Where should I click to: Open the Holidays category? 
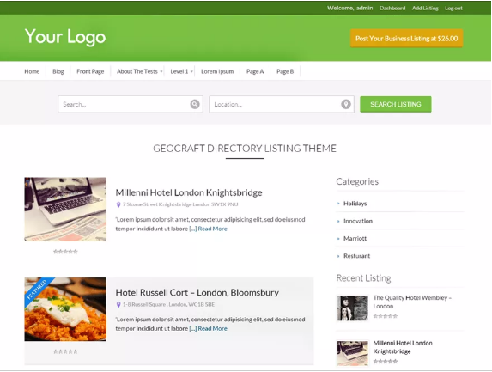(x=355, y=204)
